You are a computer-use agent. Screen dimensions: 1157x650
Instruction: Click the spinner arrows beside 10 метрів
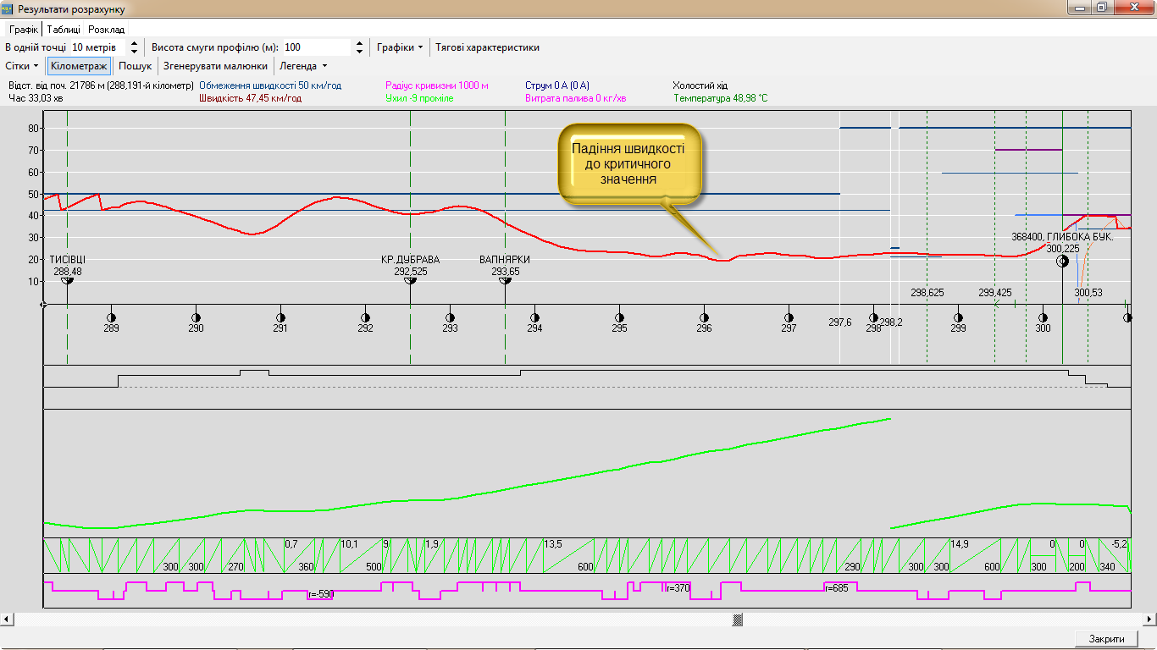coord(134,47)
